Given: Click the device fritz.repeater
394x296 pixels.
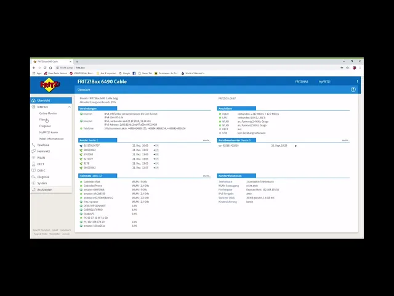Looking at the screenshot, I should [90, 202].
